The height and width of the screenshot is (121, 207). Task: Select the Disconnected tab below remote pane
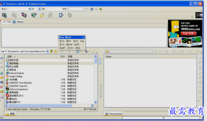pyautogui.click(x=113, y=114)
